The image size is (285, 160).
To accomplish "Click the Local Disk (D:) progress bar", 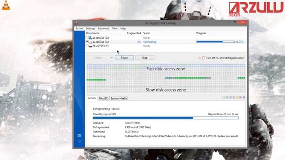I will click(216, 42).
